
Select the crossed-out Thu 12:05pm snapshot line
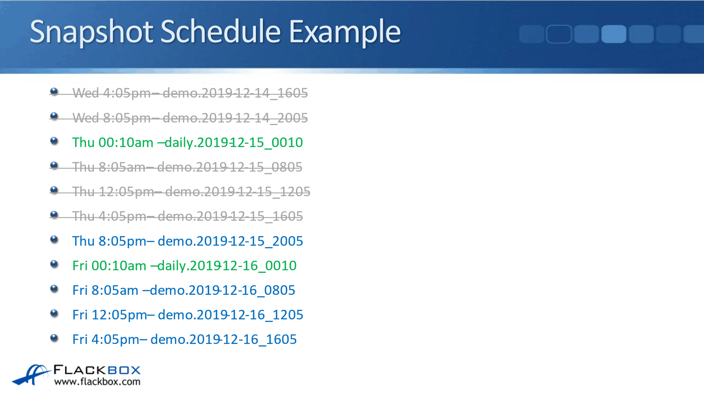[191, 192]
